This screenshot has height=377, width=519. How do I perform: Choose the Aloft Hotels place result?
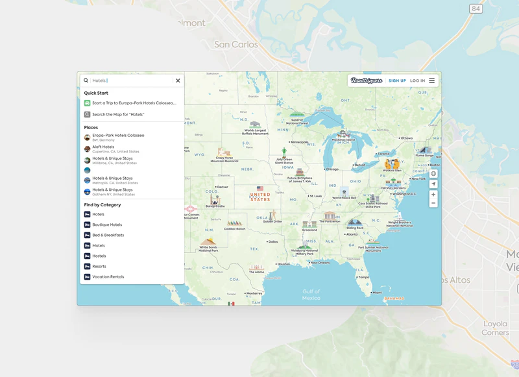(132, 149)
